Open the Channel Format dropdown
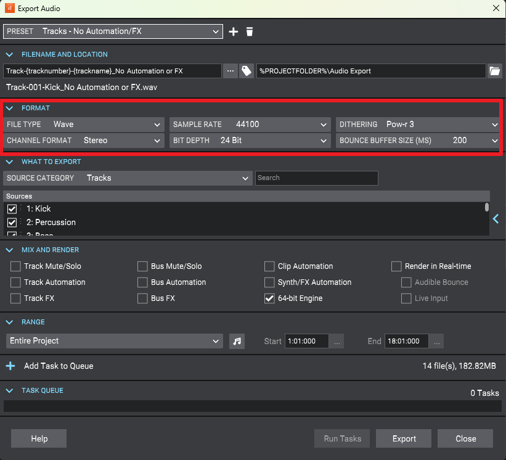The image size is (506, 460). [x=84, y=141]
